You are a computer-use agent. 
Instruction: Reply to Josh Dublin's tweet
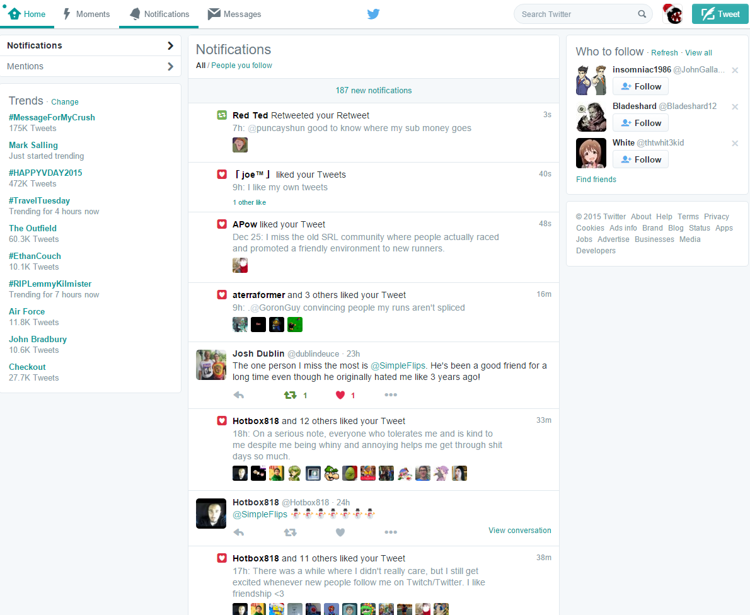pyautogui.click(x=239, y=395)
